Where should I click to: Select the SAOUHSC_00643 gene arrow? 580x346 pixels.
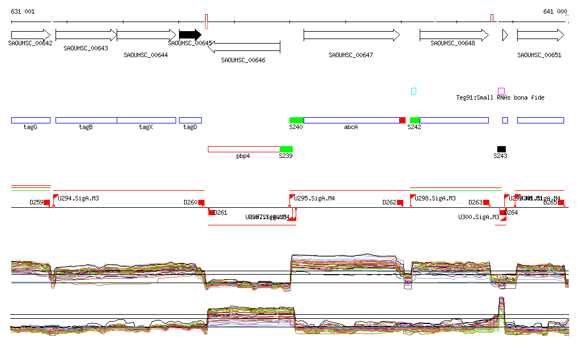click(86, 35)
